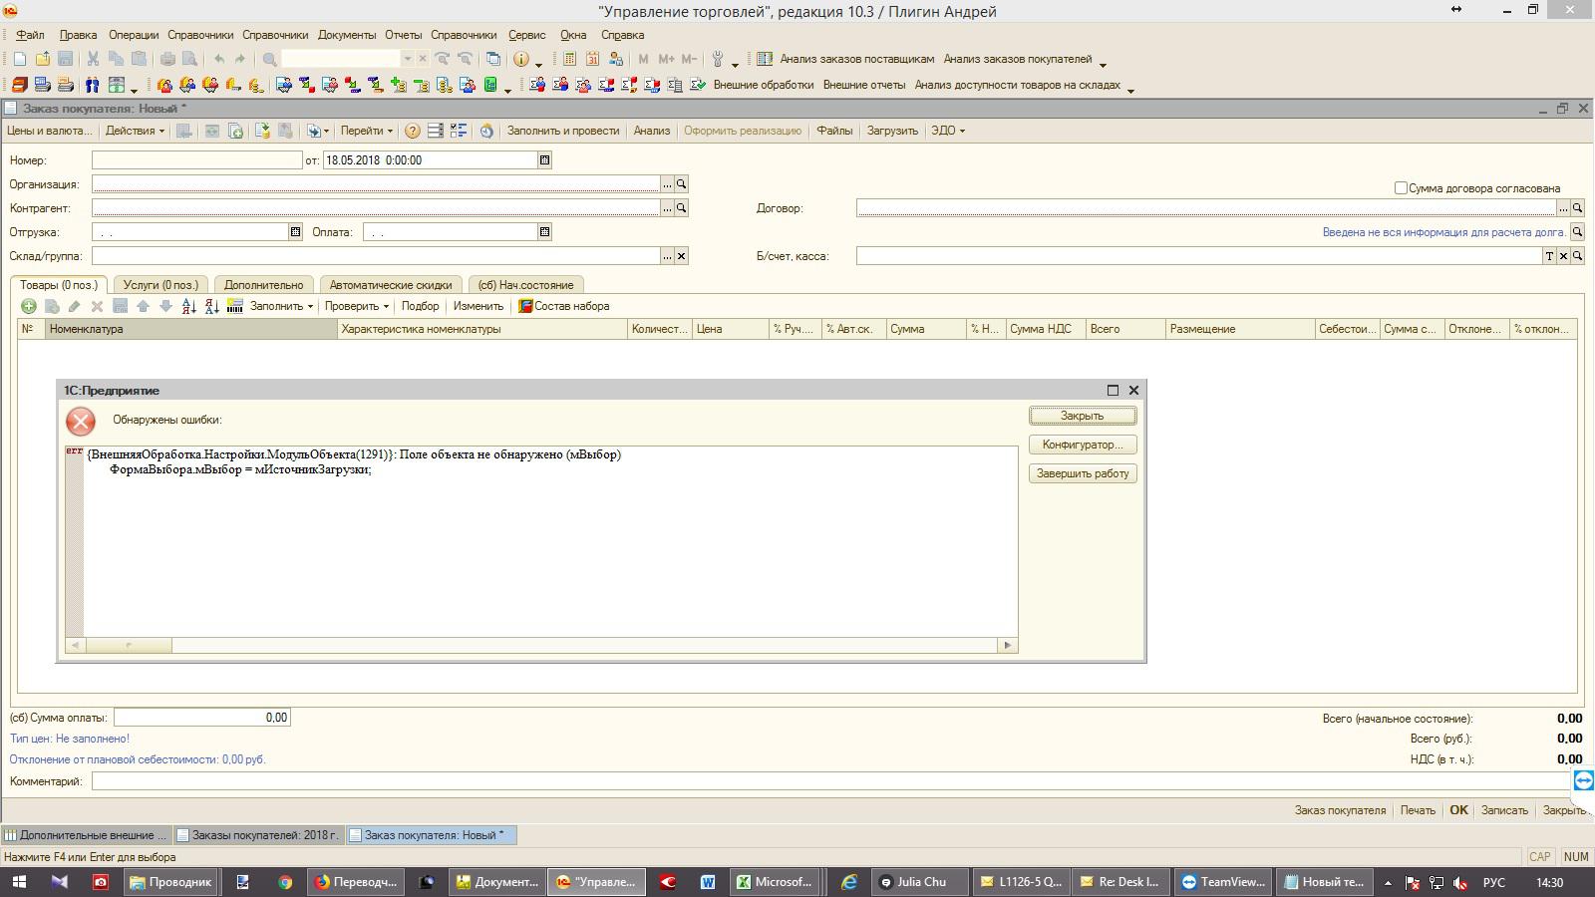
Task: Switch to the Автоматические скидки tab
Action: (391, 285)
